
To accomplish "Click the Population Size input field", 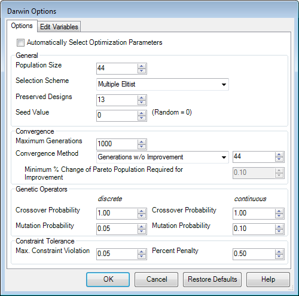I will 117,69.
